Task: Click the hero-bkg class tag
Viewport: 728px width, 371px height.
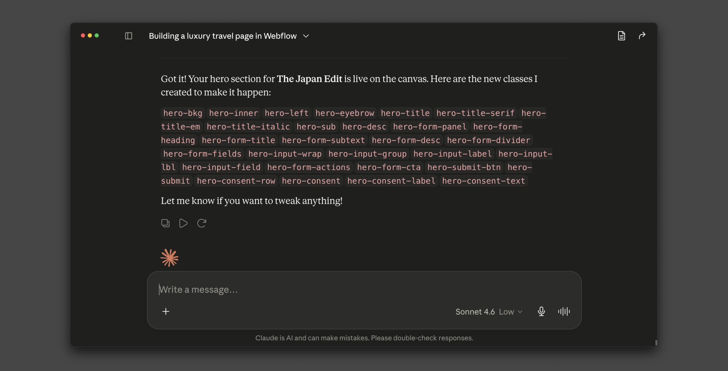Action: [183, 113]
